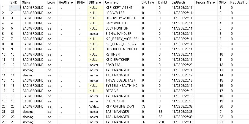Select the LastBatch column header

[177, 2]
